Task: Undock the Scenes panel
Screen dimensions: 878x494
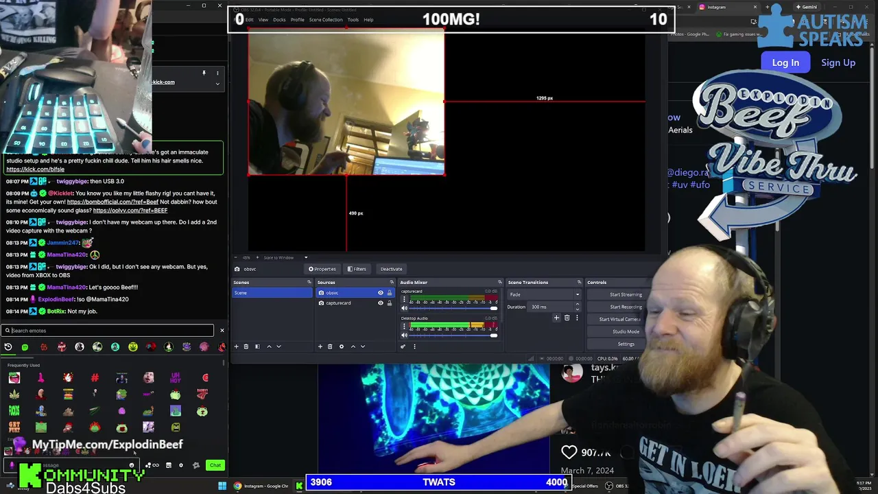Action: (x=309, y=282)
